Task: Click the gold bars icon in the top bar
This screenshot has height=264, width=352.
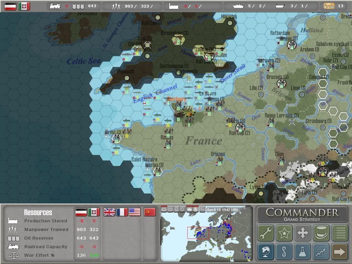Action: tap(329, 6)
